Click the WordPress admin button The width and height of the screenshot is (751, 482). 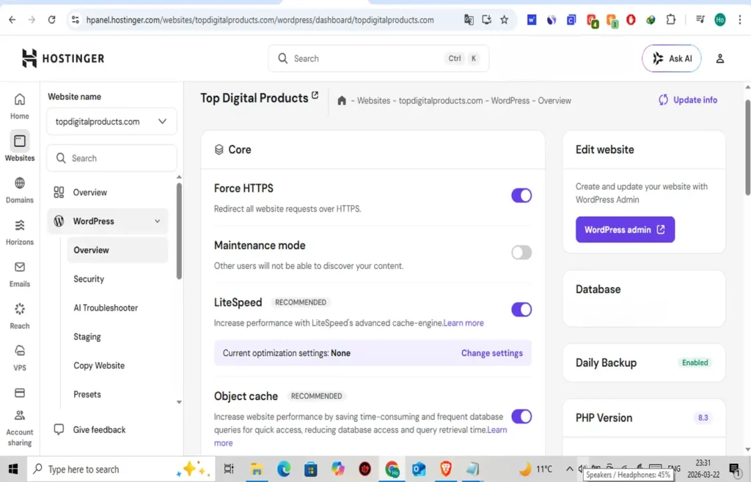625,229
